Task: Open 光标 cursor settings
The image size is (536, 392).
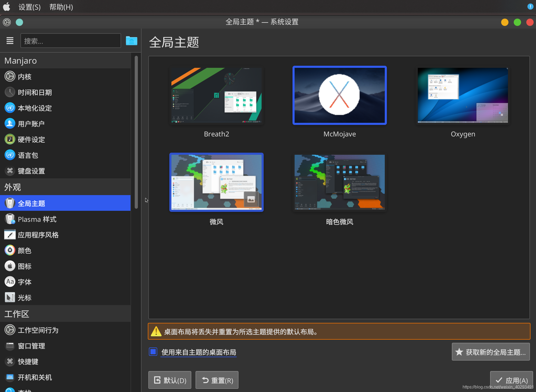Action: tap(10, 297)
